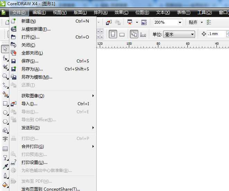Open the 文本(X) menu
This screenshot has width=229, height=191.
click(x=163, y=13)
